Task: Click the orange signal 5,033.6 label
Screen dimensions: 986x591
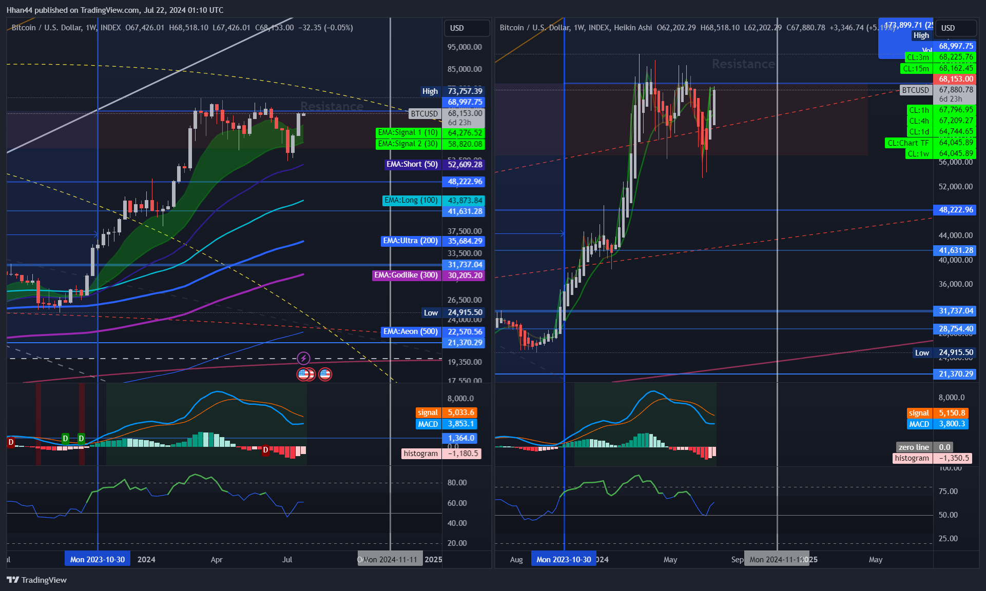Action: [x=447, y=413]
